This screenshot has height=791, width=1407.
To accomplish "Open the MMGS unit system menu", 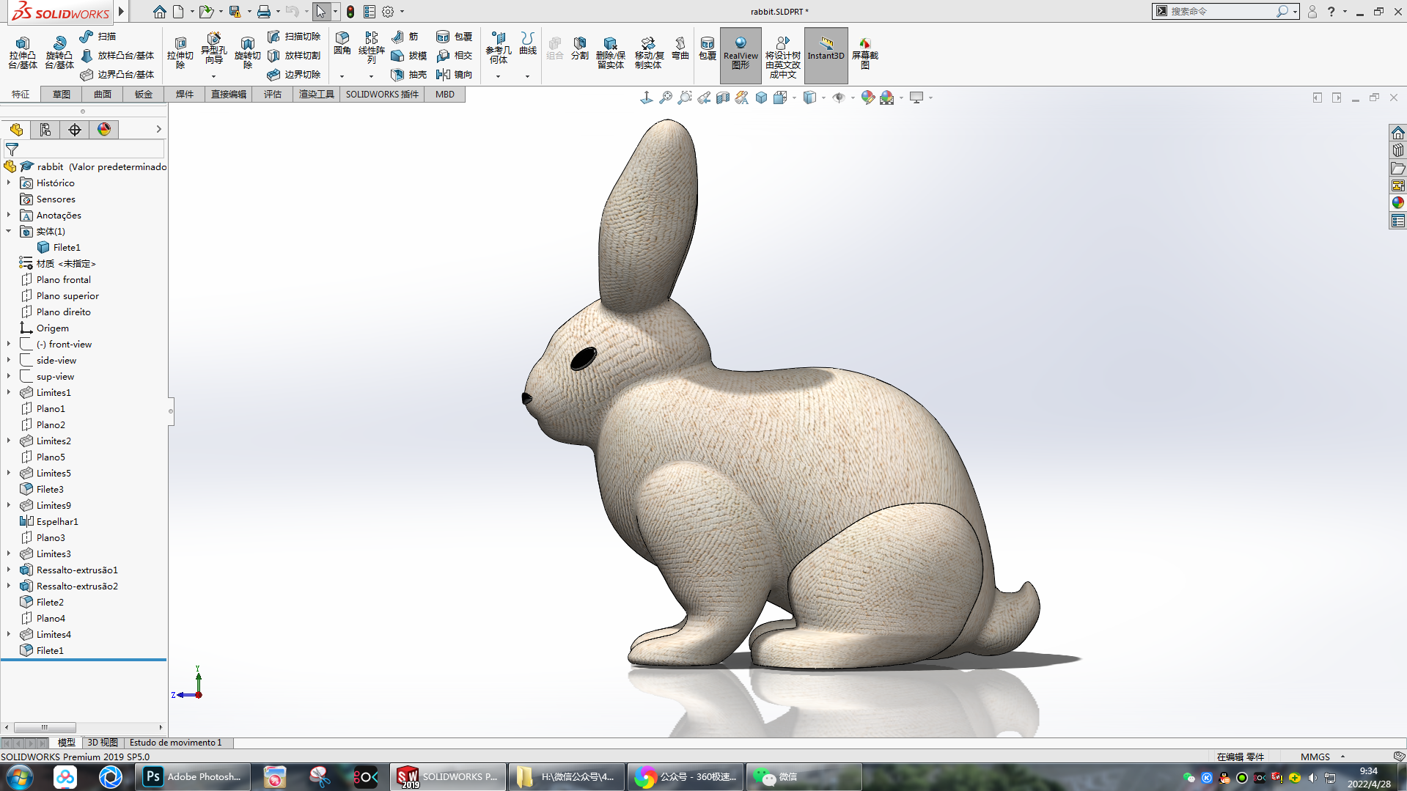I will (x=1323, y=757).
